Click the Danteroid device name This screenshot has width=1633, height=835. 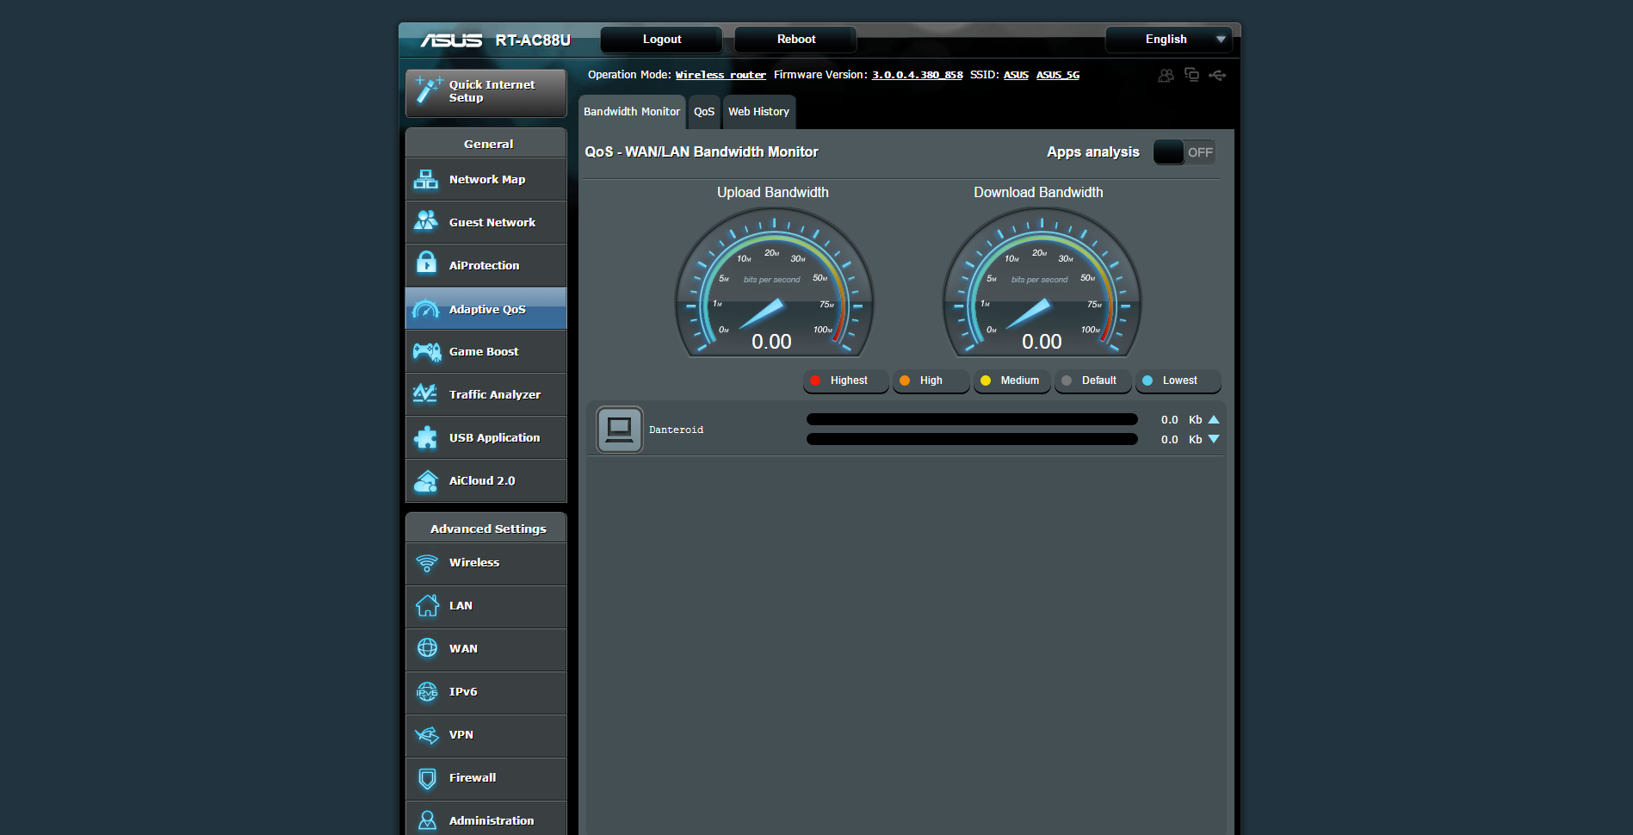click(x=676, y=430)
